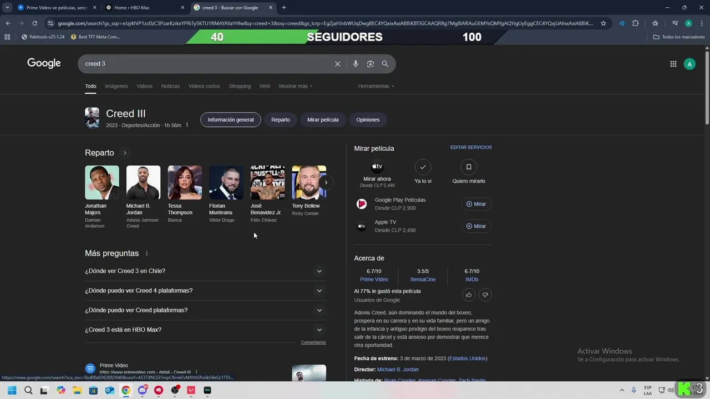Image resolution: width=710 pixels, height=399 pixels.
Task: Click 'Mirar' for Google Play Películas
Action: (x=476, y=204)
